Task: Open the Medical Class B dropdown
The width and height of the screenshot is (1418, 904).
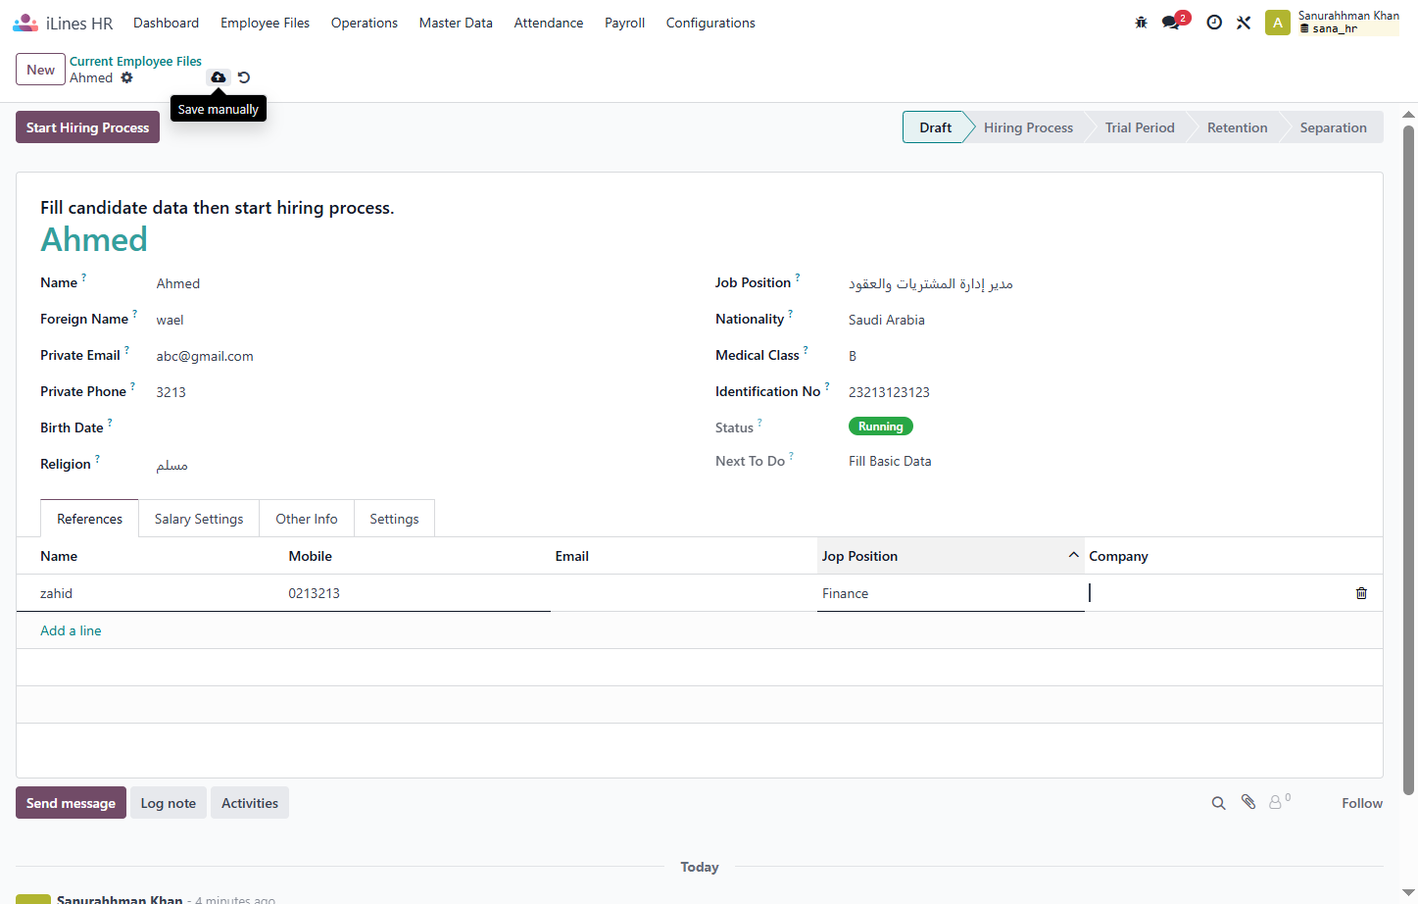Action: pyautogui.click(x=1102, y=356)
